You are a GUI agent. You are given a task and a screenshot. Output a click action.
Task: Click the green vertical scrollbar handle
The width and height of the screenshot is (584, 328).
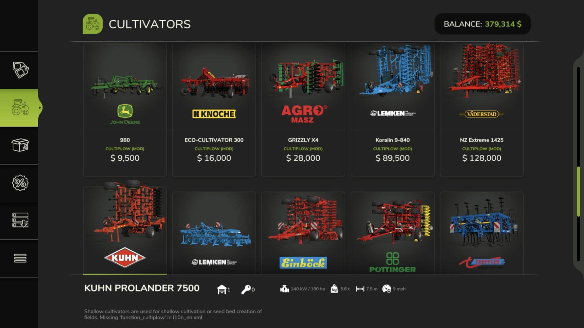(x=579, y=192)
